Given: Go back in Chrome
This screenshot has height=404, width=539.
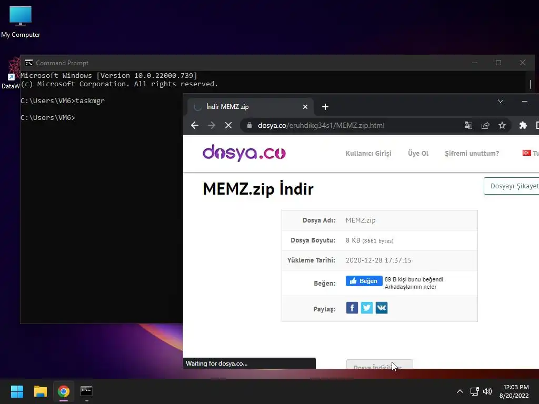Looking at the screenshot, I should 195,125.
